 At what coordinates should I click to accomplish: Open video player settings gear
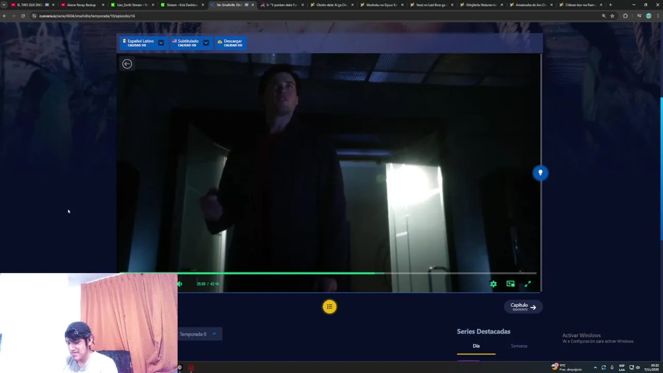pos(494,284)
